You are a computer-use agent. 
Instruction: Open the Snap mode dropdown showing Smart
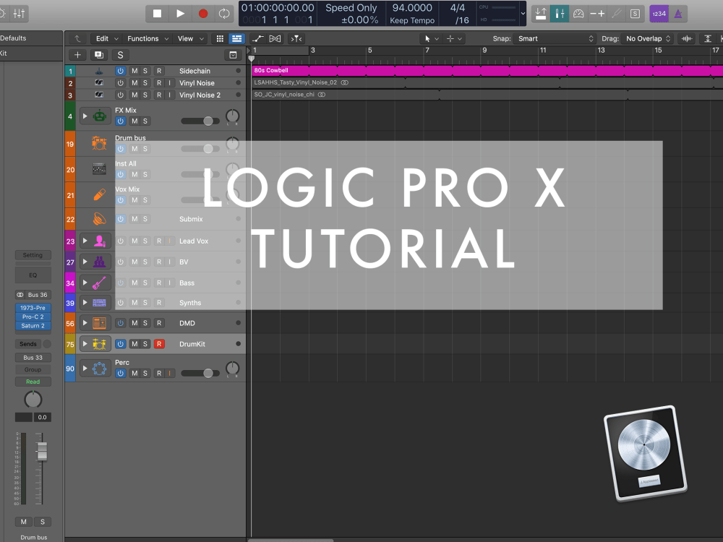[x=555, y=38]
